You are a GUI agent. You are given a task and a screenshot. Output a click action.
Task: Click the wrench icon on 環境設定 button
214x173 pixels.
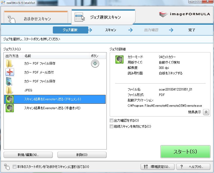point(146,167)
